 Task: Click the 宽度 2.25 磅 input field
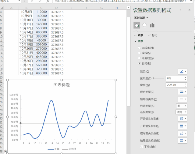point(175,85)
